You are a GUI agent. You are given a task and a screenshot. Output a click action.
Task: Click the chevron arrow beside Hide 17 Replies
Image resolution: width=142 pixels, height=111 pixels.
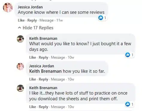pos(19,28)
